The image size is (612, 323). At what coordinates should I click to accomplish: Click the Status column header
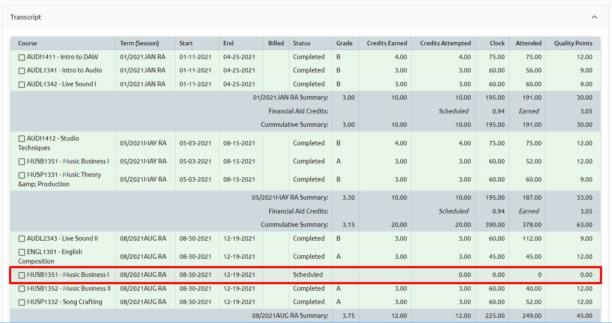click(x=301, y=43)
